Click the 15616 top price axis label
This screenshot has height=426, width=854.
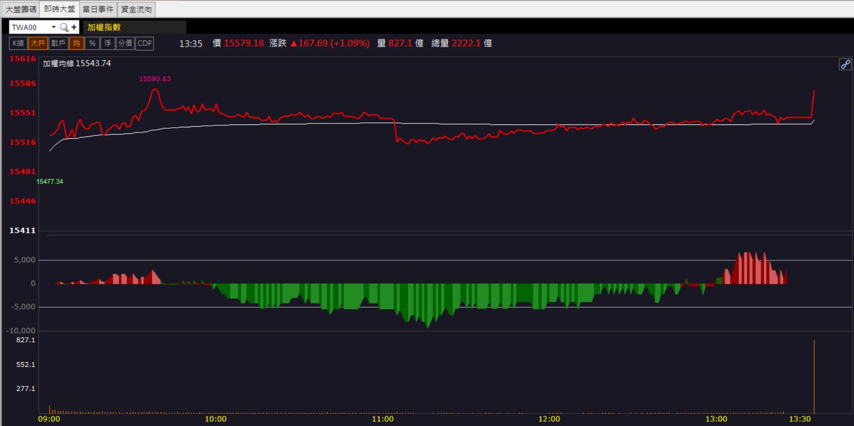coord(23,59)
